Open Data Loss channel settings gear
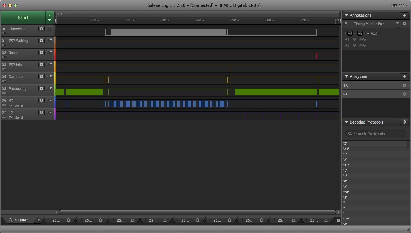Image resolution: width=411 pixels, height=233 pixels. [x=42, y=76]
